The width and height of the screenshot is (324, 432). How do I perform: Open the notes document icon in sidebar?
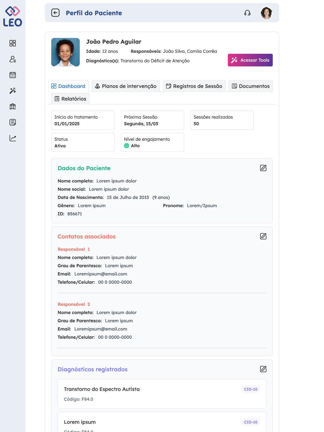[x=13, y=122]
